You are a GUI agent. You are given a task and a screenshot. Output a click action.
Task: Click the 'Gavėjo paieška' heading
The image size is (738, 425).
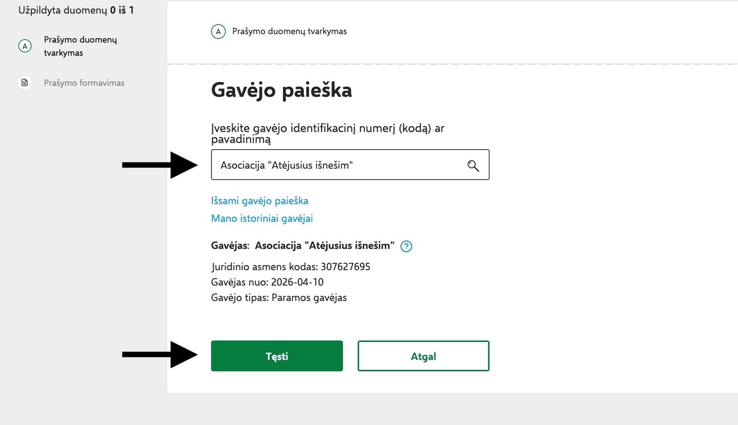pos(281,90)
